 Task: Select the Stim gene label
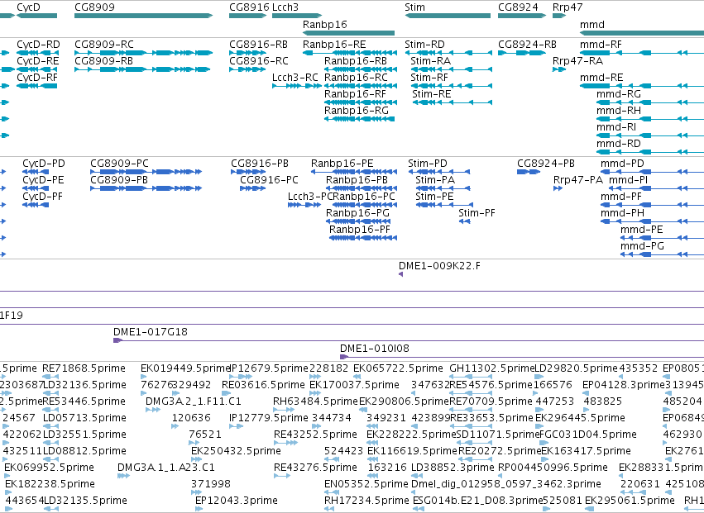point(414,7)
